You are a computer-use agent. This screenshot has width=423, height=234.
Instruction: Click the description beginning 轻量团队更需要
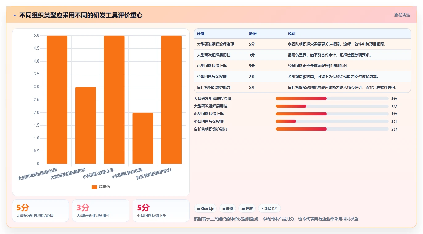pyautogui.click(x=318, y=66)
